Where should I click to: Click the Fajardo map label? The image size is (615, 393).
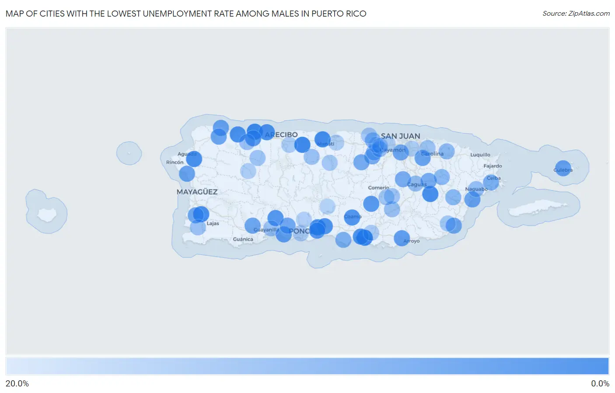(493, 166)
